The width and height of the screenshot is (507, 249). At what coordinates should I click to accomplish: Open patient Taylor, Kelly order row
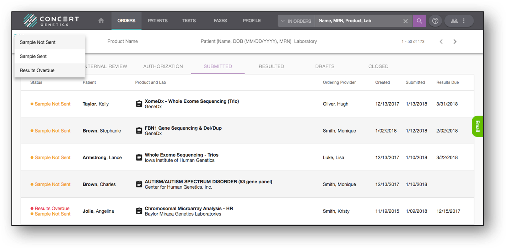pyautogui.click(x=96, y=104)
